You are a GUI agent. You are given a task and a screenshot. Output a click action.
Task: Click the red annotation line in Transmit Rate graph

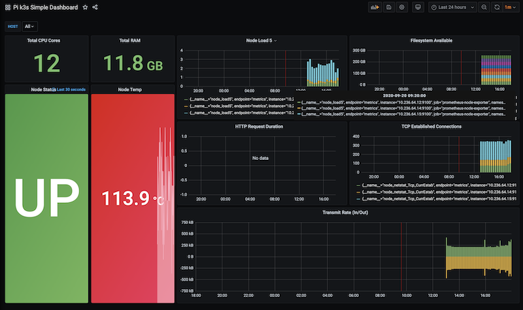pos(401,256)
